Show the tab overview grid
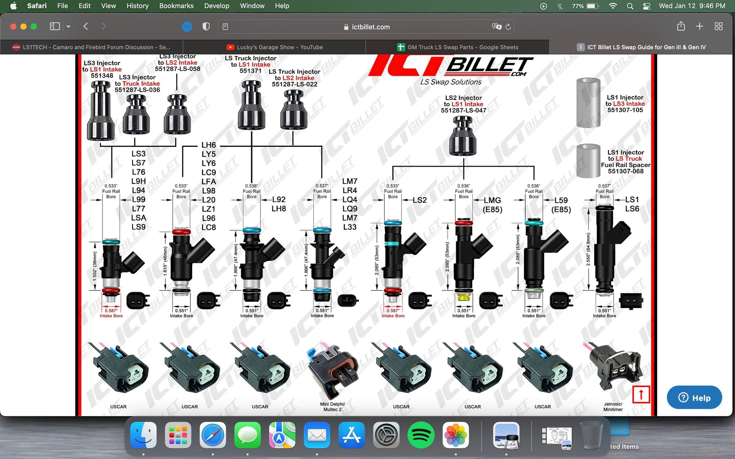Image resolution: width=735 pixels, height=459 pixels. [718, 26]
